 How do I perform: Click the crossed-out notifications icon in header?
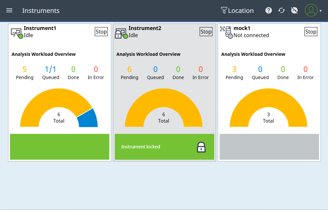pos(294,10)
